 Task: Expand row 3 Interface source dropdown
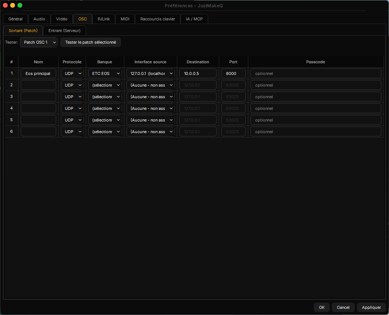point(150,97)
